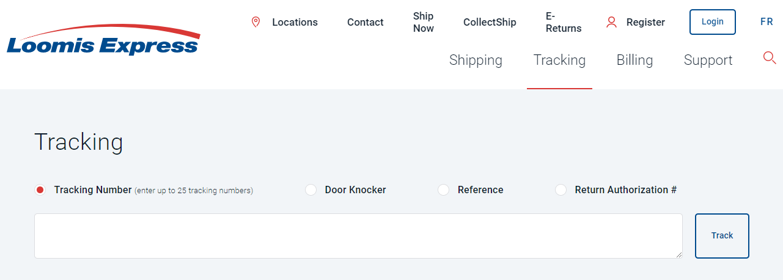Select Return Authorization # radio option
Image resolution: width=783 pixels, height=280 pixels.
click(x=561, y=190)
